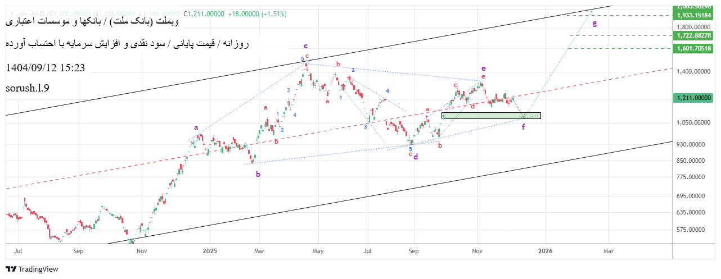Click the May label on time axis
The image size is (721, 279).
[x=318, y=251]
